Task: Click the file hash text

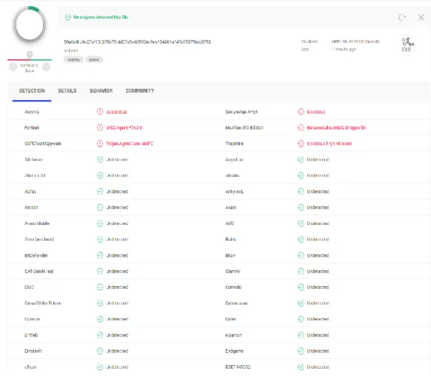Action: click(137, 42)
